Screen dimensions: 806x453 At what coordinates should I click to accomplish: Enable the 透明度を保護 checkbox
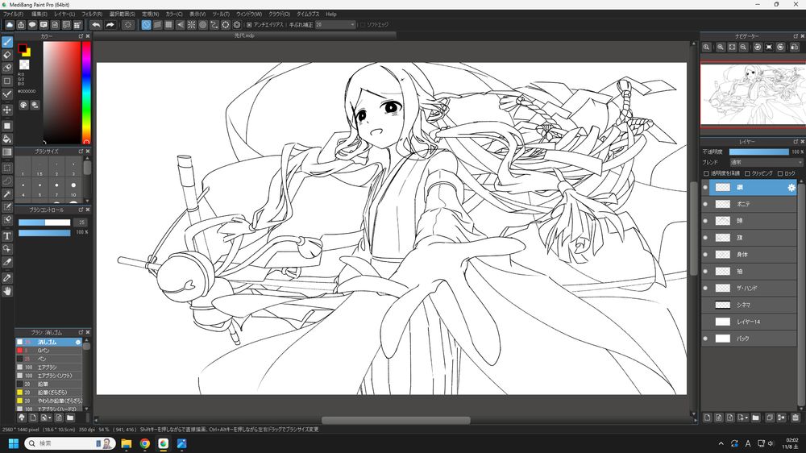point(707,173)
